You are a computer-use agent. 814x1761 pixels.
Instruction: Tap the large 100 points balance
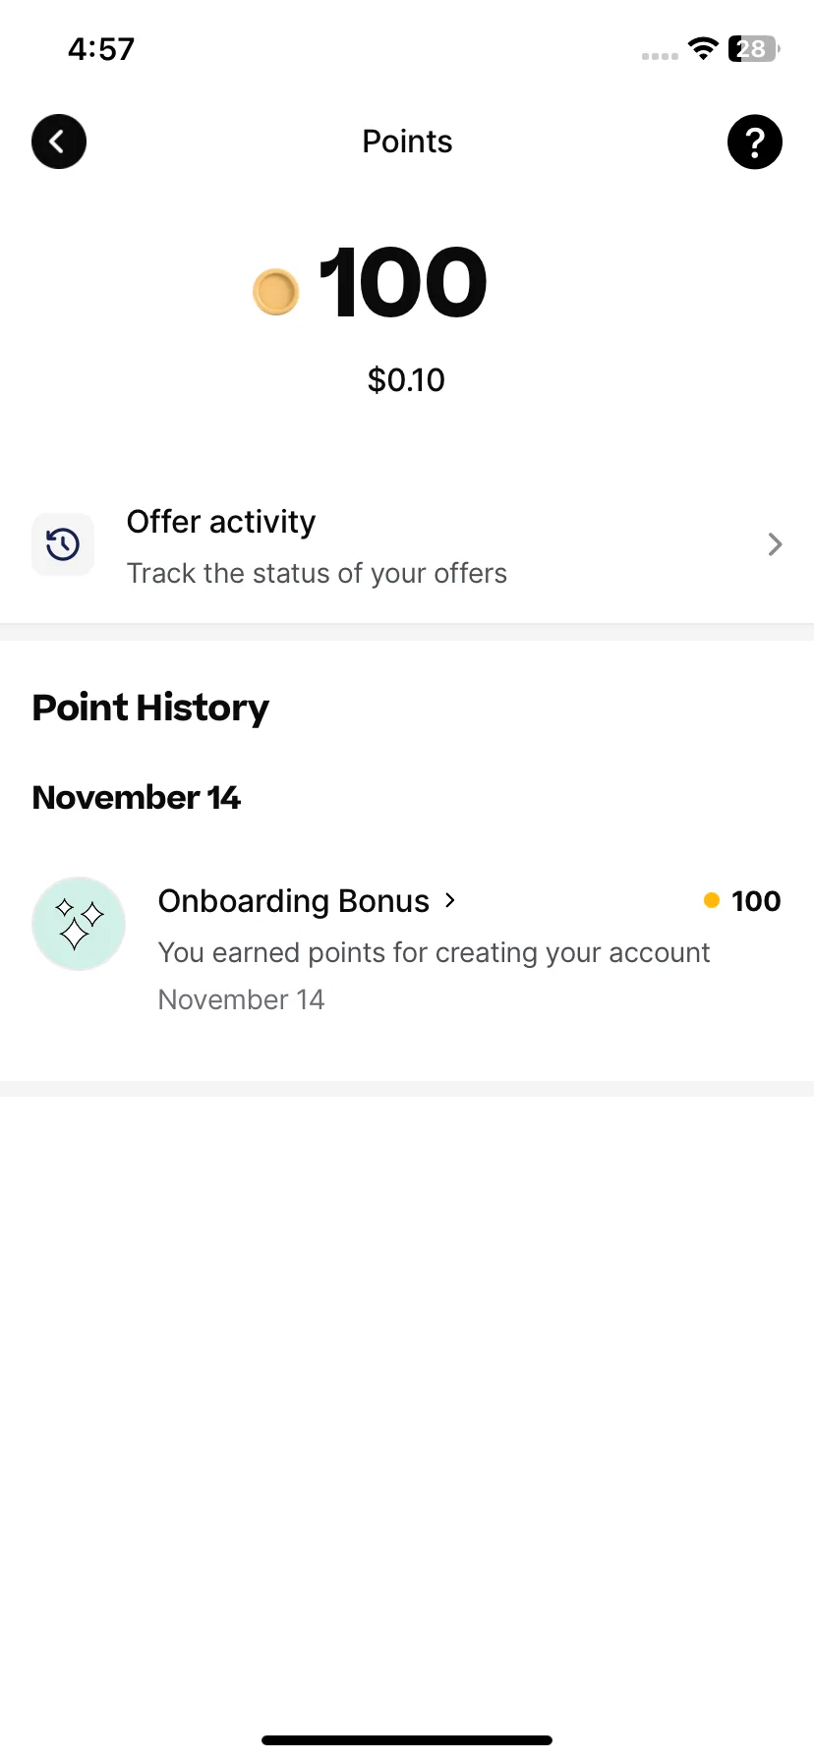(403, 283)
